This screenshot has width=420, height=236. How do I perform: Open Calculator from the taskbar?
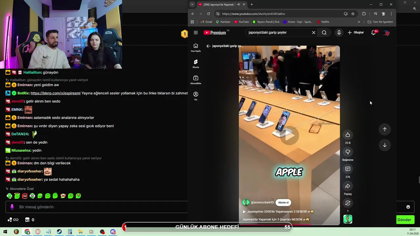pyautogui.click(x=70, y=232)
